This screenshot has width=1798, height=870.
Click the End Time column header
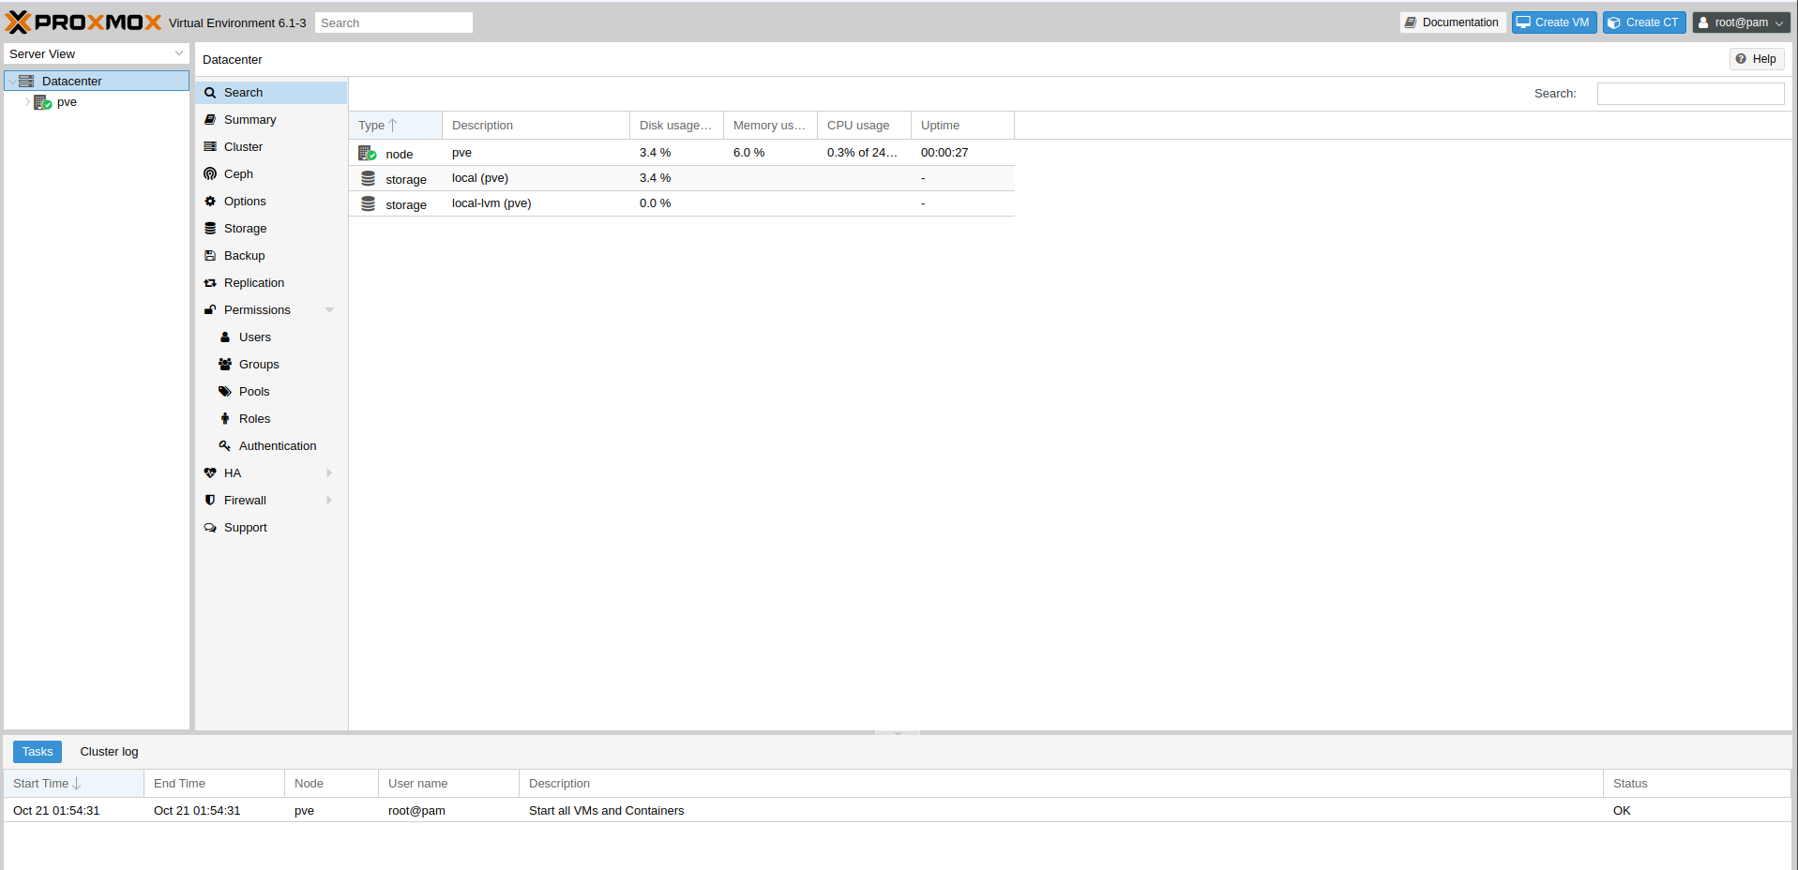point(215,784)
